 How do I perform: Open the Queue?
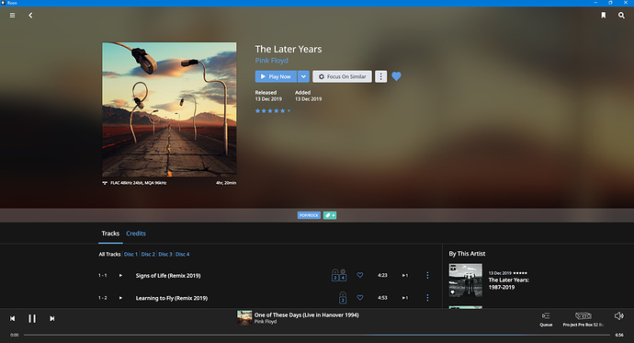pos(546,319)
